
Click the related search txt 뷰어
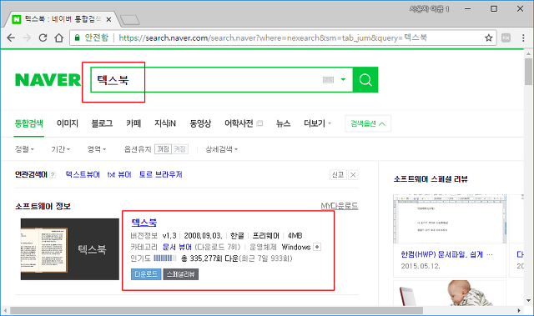click(119, 174)
